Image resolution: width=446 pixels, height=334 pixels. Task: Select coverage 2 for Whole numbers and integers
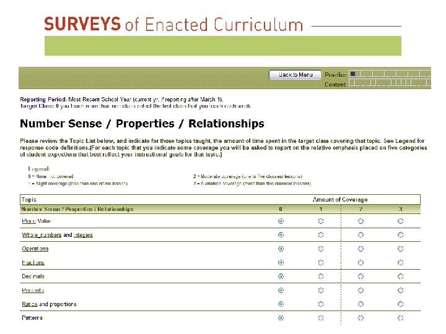[361, 235]
